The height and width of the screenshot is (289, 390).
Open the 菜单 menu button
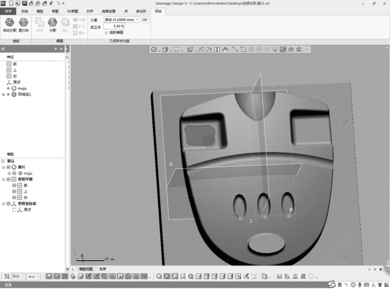tap(8, 11)
